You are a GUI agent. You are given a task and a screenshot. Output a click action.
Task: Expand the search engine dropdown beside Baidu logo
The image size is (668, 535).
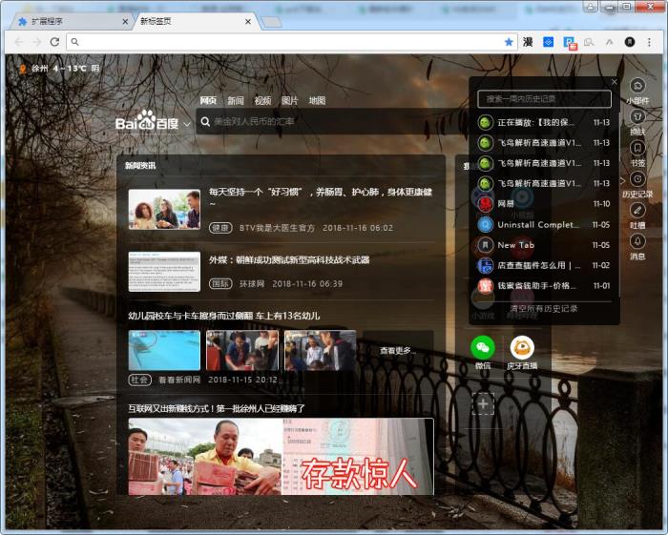(187, 124)
